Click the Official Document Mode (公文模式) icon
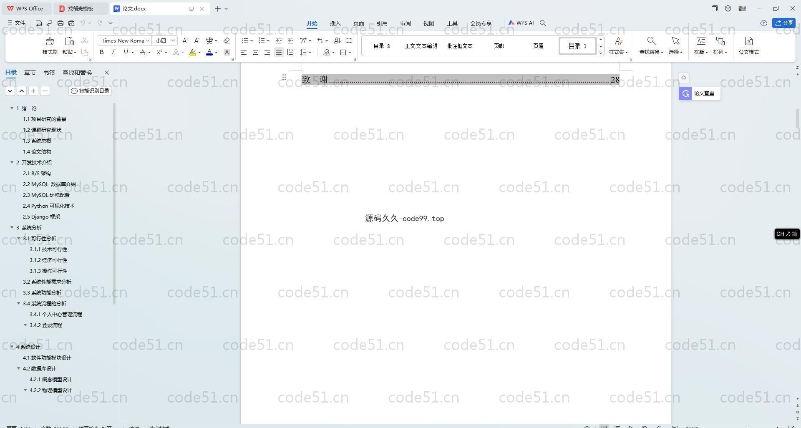The height and width of the screenshot is (428, 801). click(749, 41)
